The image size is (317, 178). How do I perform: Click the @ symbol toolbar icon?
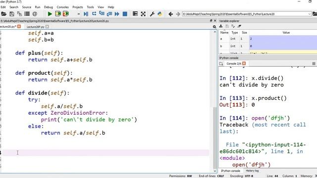pyautogui.click(x=35, y=14)
